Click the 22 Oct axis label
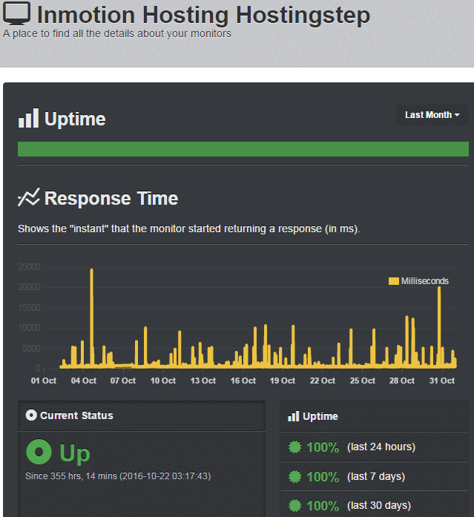Image resolution: width=474 pixels, height=517 pixels. [x=323, y=381]
